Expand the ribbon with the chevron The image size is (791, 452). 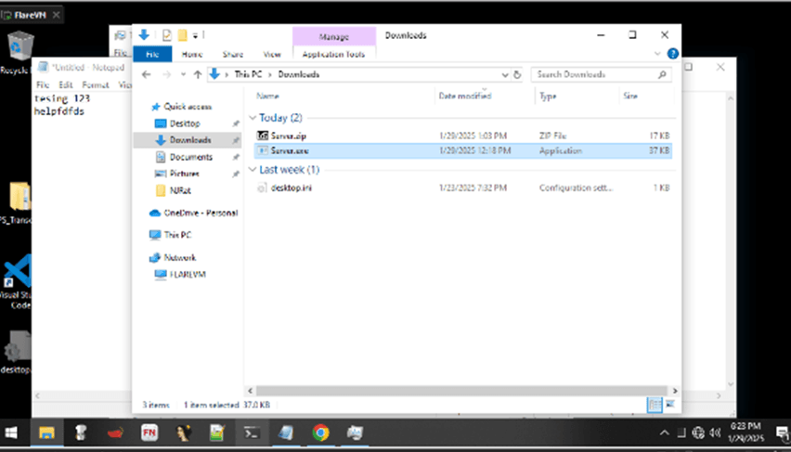[x=660, y=55]
